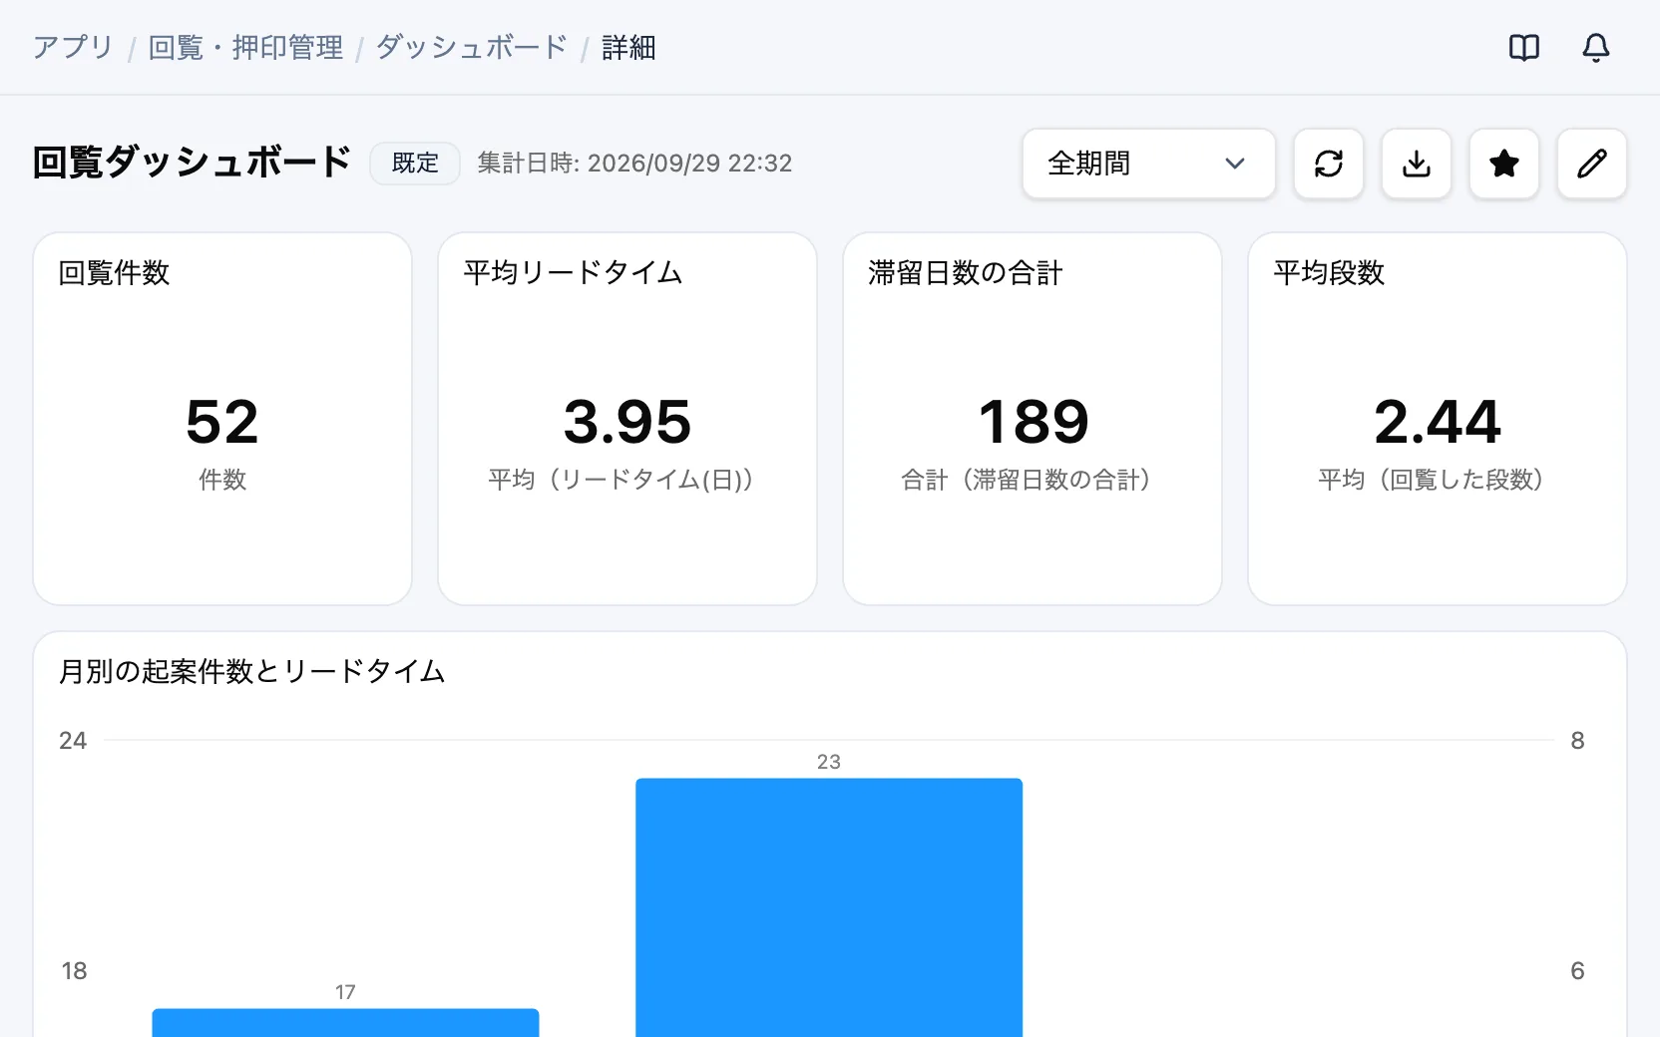Download the dashboard export
This screenshot has height=1037, width=1660.
(1417, 164)
